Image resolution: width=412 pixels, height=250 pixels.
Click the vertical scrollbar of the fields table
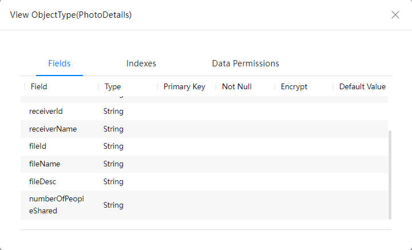pyautogui.click(x=390, y=174)
